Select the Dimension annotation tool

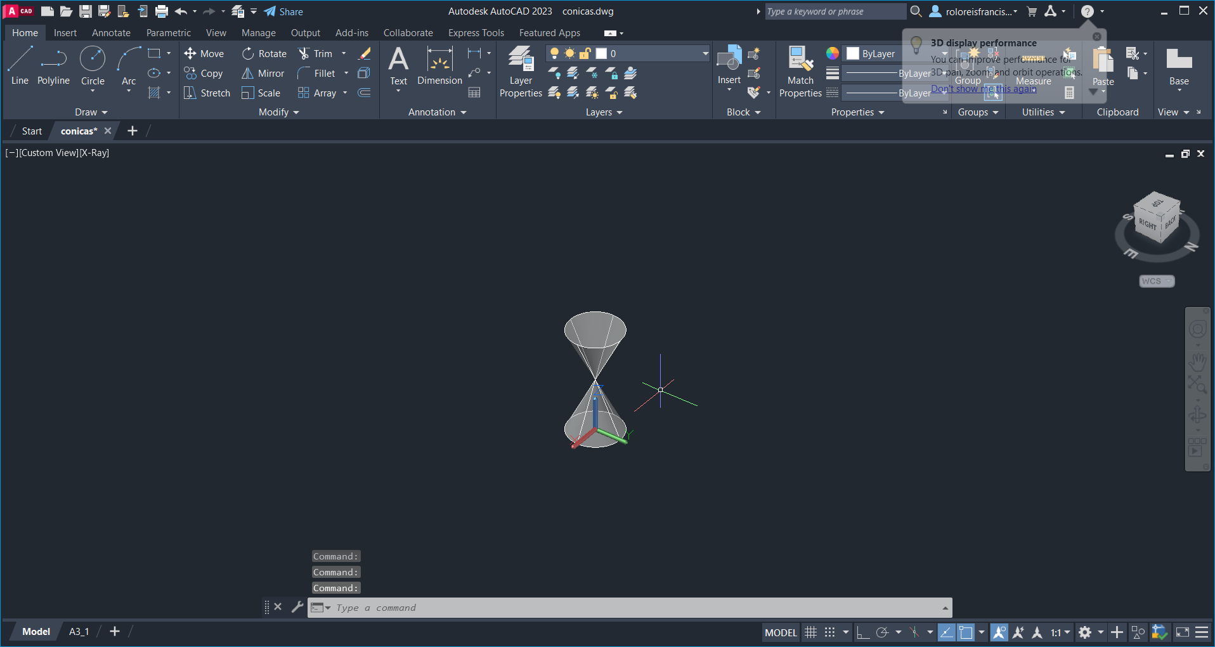[439, 66]
